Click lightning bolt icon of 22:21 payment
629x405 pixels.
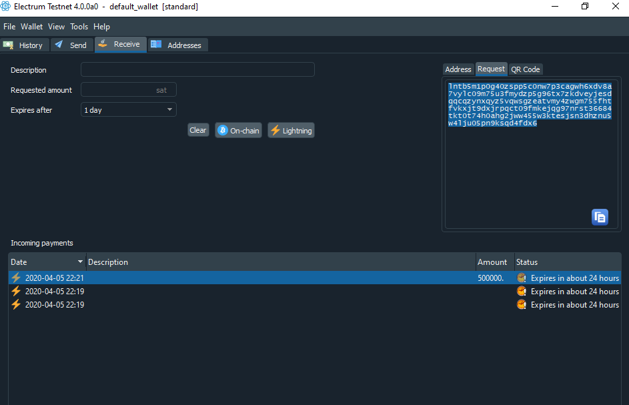16,278
